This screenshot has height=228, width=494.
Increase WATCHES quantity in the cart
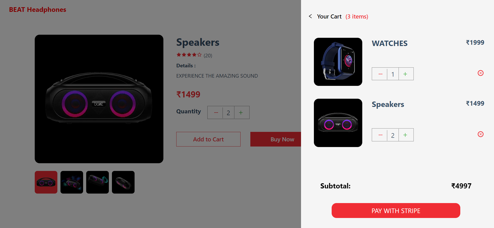[x=405, y=74]
